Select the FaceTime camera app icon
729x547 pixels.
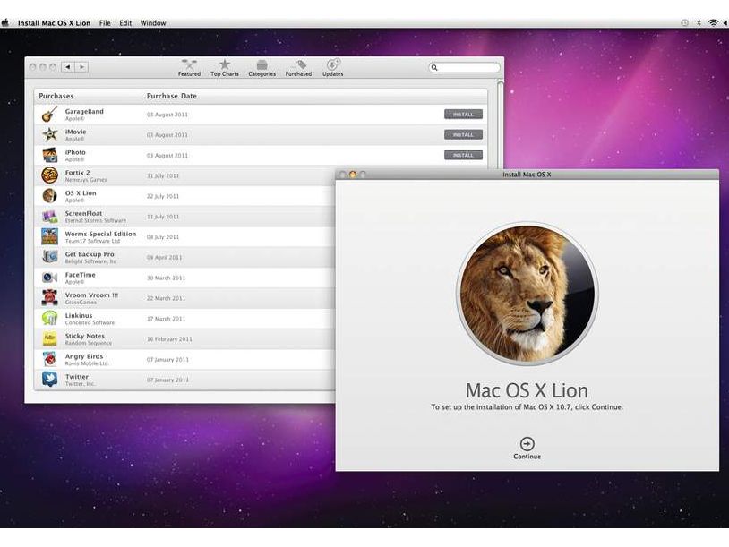pos(49,277)
